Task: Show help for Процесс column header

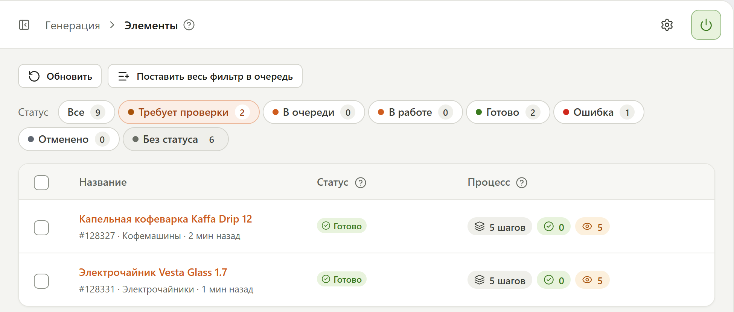Action: (522, 183)
